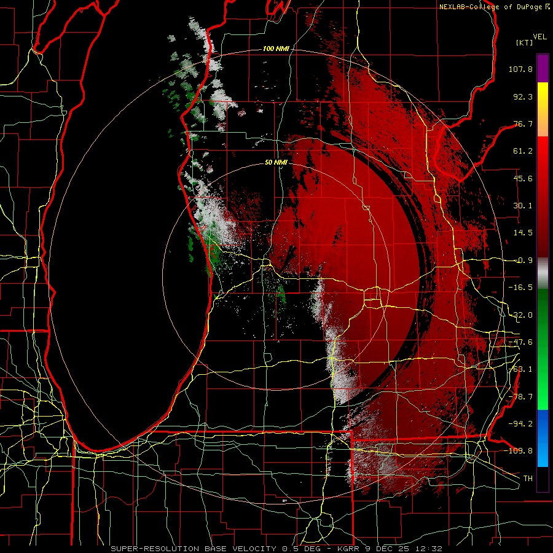
Task: Select the 61.2 velocity scale value
Action: (523, 151)
